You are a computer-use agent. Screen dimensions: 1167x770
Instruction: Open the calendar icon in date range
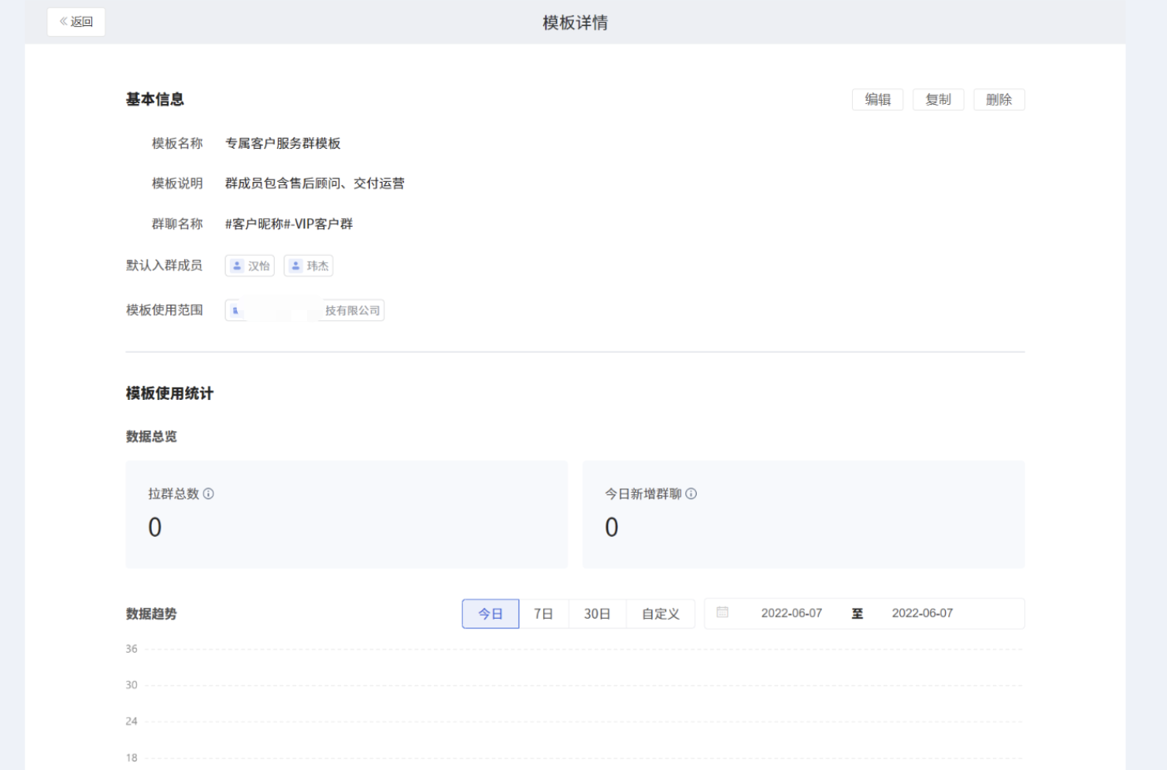tap(722, 613)
